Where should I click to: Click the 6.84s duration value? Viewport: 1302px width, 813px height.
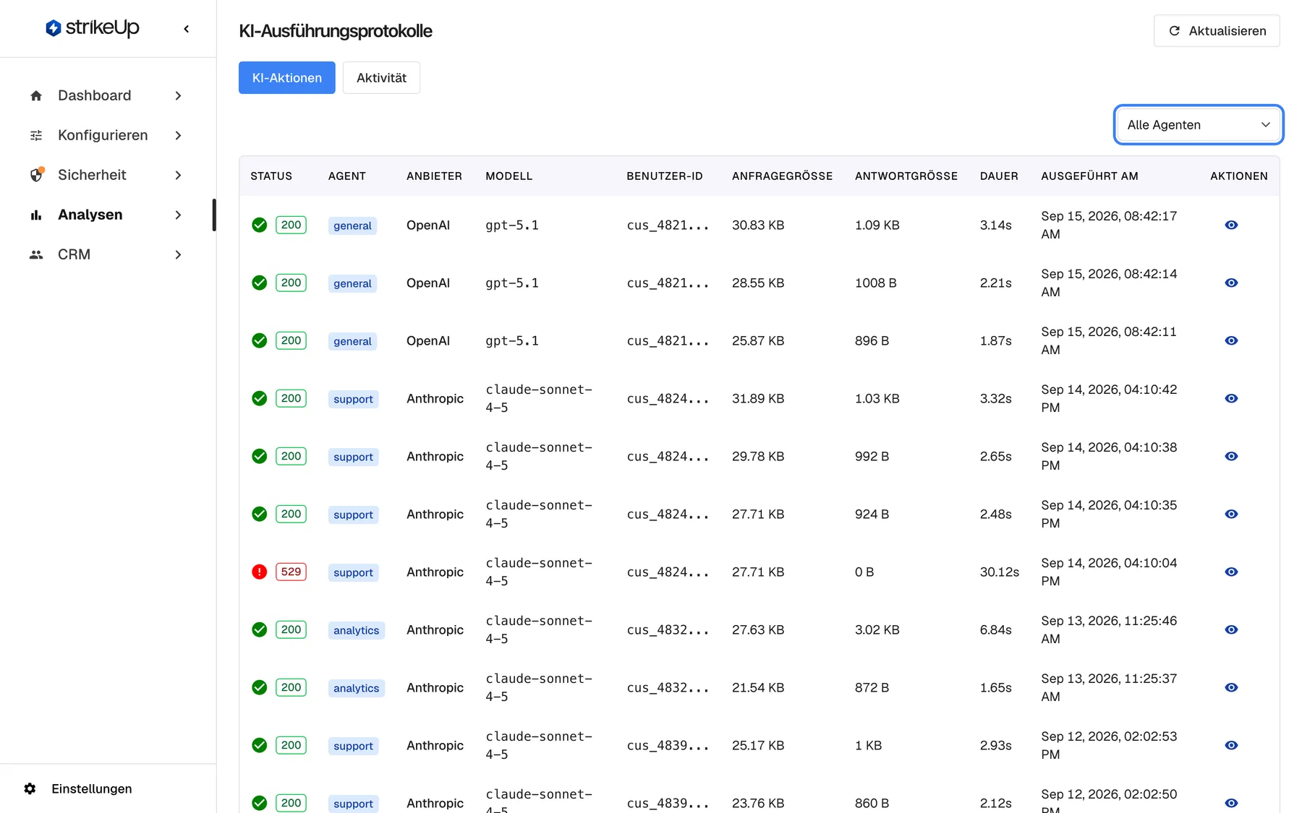996,629
